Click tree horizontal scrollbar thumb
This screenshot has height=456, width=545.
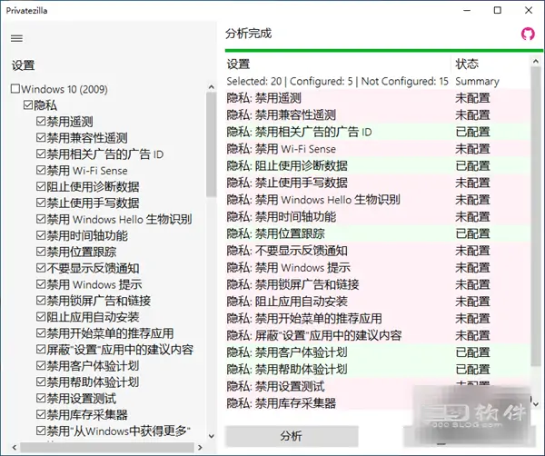(107, 447)
